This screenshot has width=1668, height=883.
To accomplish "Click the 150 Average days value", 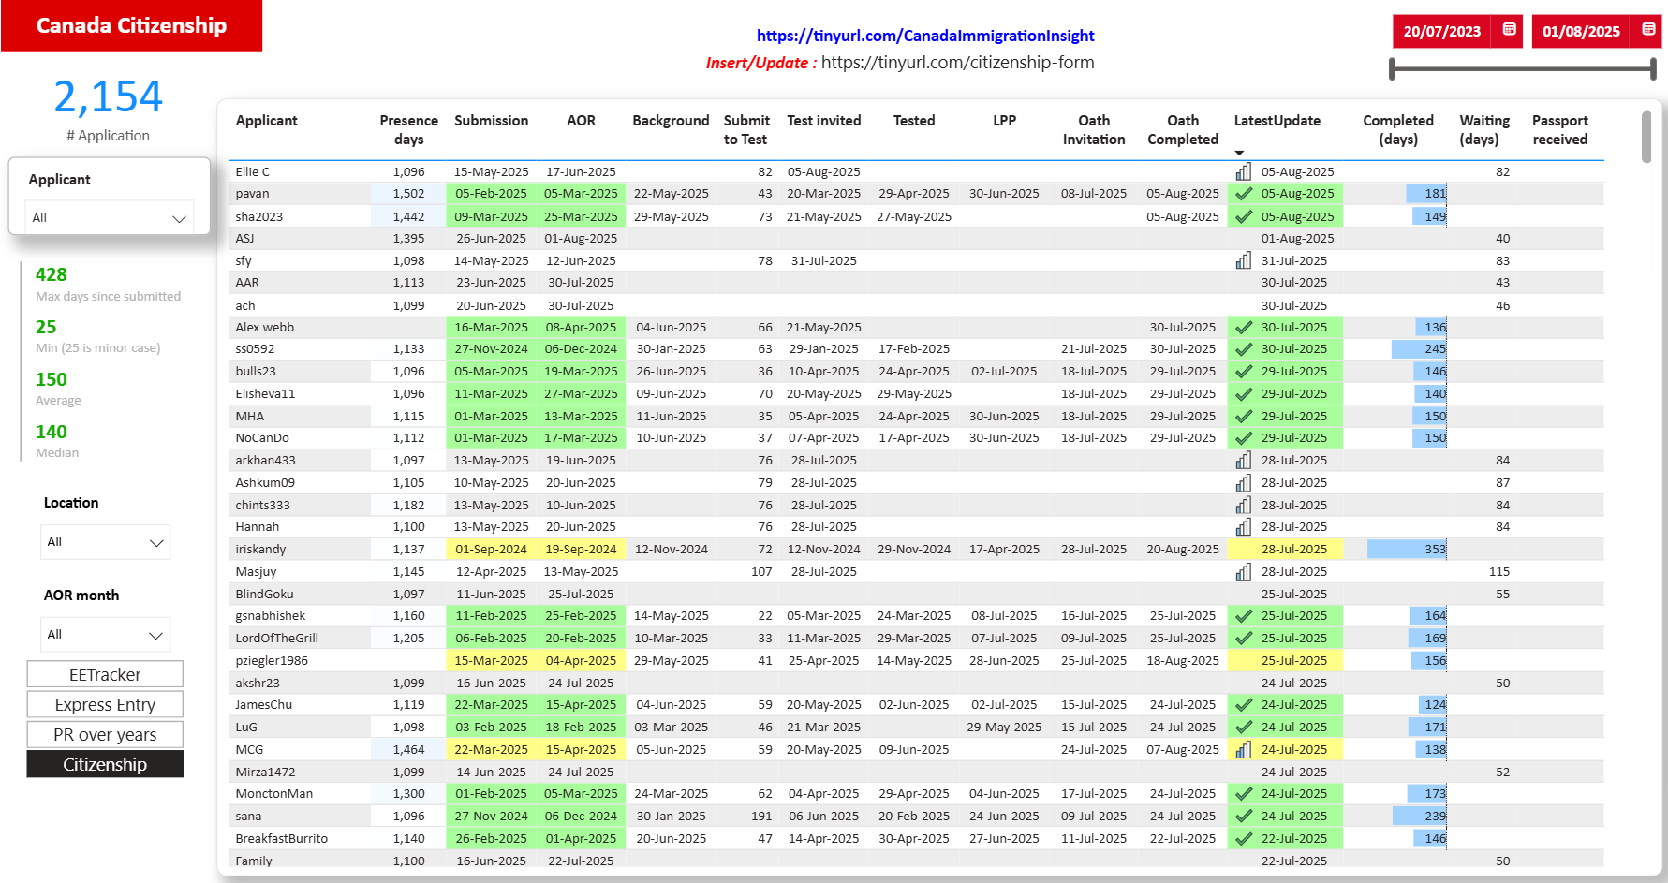I will (x=52, y=379).
